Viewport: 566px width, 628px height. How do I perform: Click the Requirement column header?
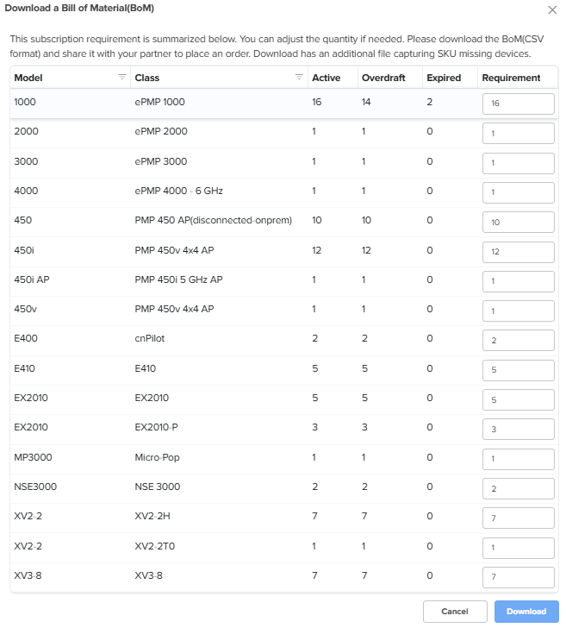(x=511, y=78)
